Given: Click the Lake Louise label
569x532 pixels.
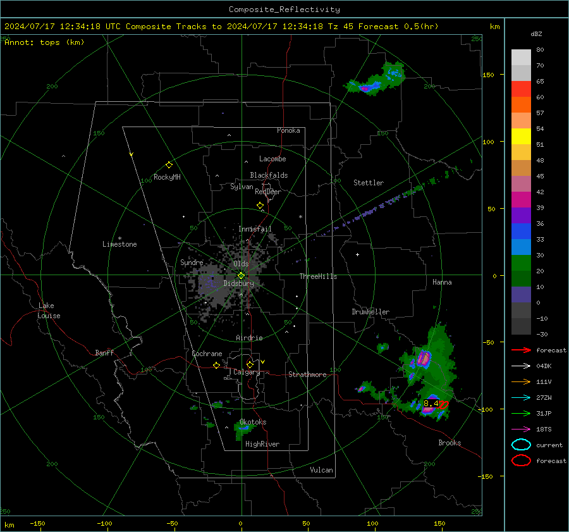Looking at the screenshot, I should (49, 311).
